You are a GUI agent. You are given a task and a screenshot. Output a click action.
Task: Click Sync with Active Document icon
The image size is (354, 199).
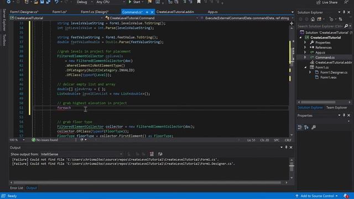click(341, 19)
